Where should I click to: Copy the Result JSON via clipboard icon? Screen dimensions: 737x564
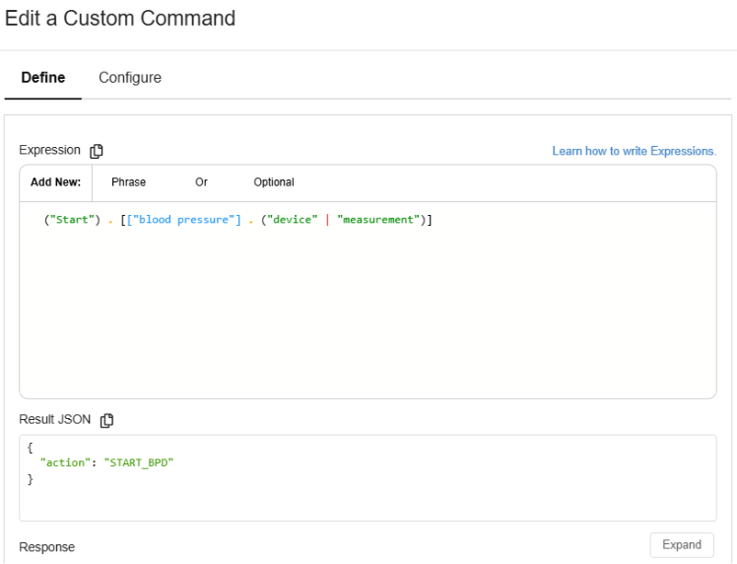[106, 420]
